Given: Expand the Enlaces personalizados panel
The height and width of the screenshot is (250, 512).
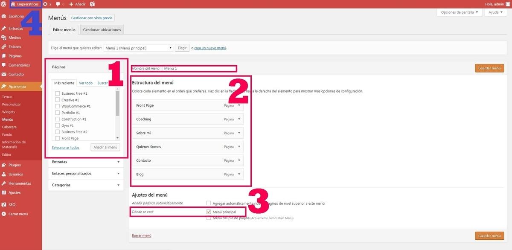Looking at the screenshot, I should pyautogui.click(x=85, y=173).
